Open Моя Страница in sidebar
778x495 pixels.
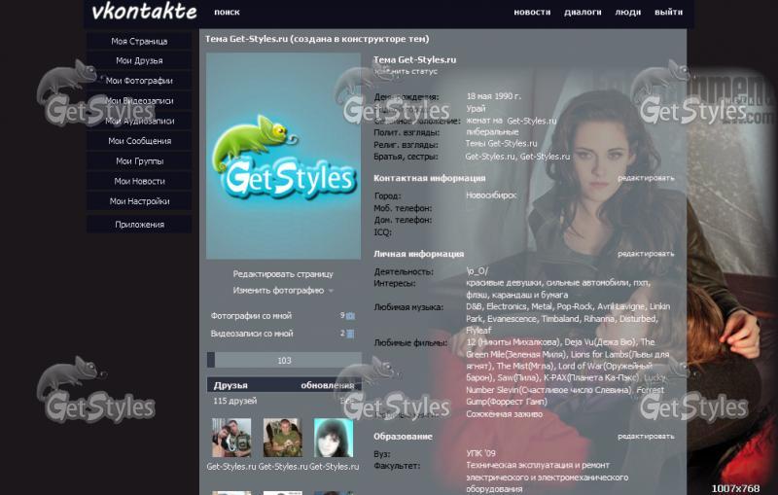[139, 41]
